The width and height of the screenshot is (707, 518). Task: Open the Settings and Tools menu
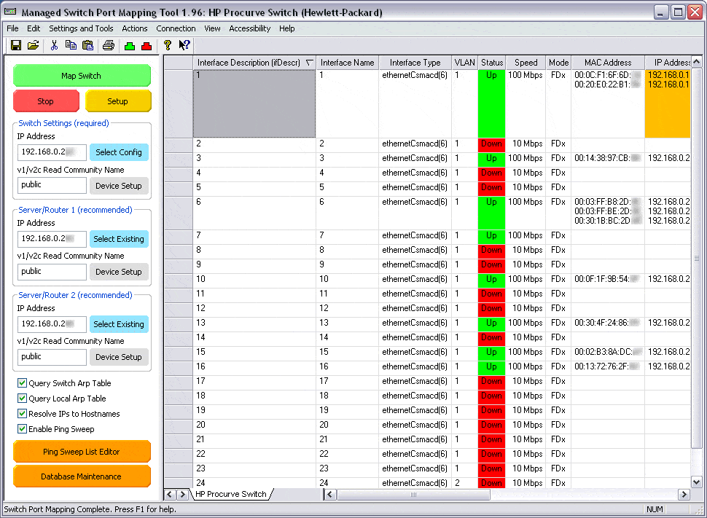(x=81, y=28)
